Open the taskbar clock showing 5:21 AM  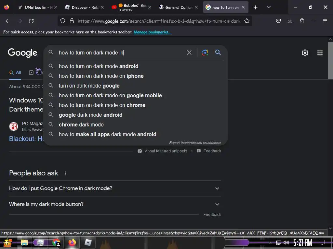[303, 243]
